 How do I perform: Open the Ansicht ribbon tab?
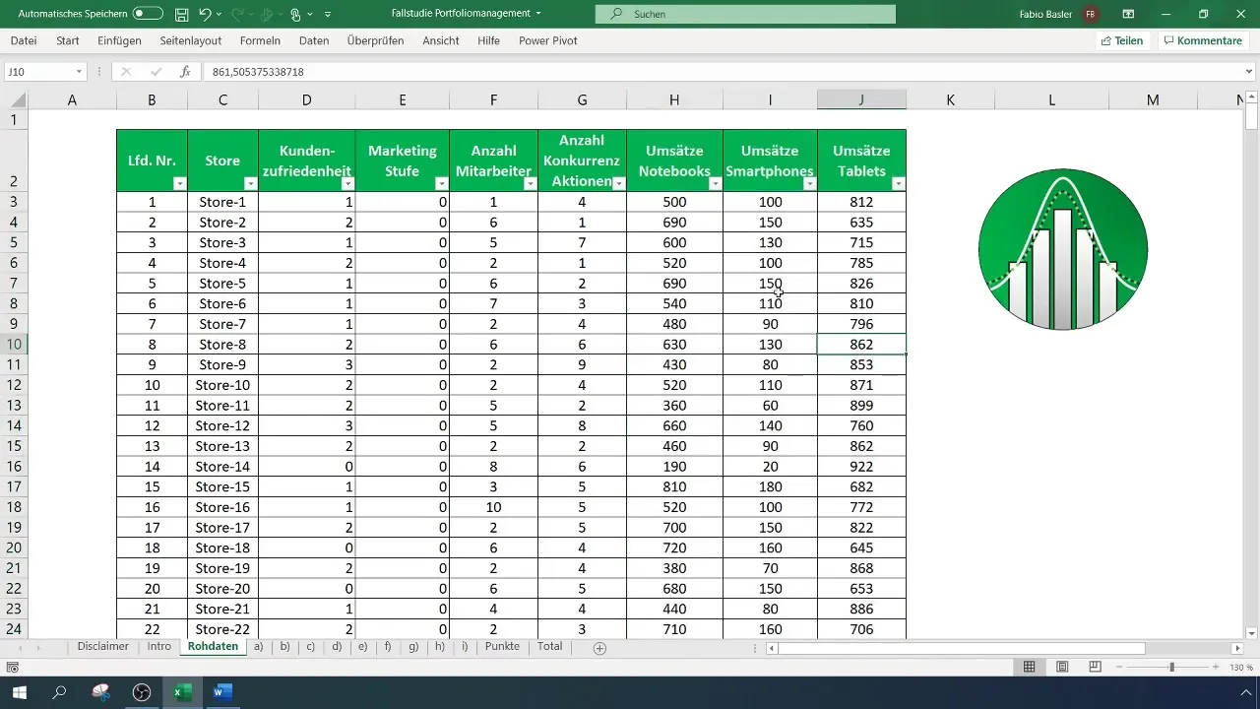(x=440, y=40)
